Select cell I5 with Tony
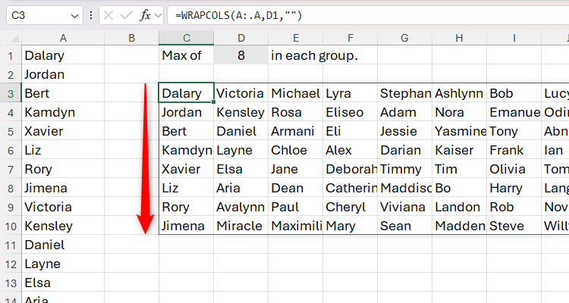569x303 pixels. click(514, 131)
